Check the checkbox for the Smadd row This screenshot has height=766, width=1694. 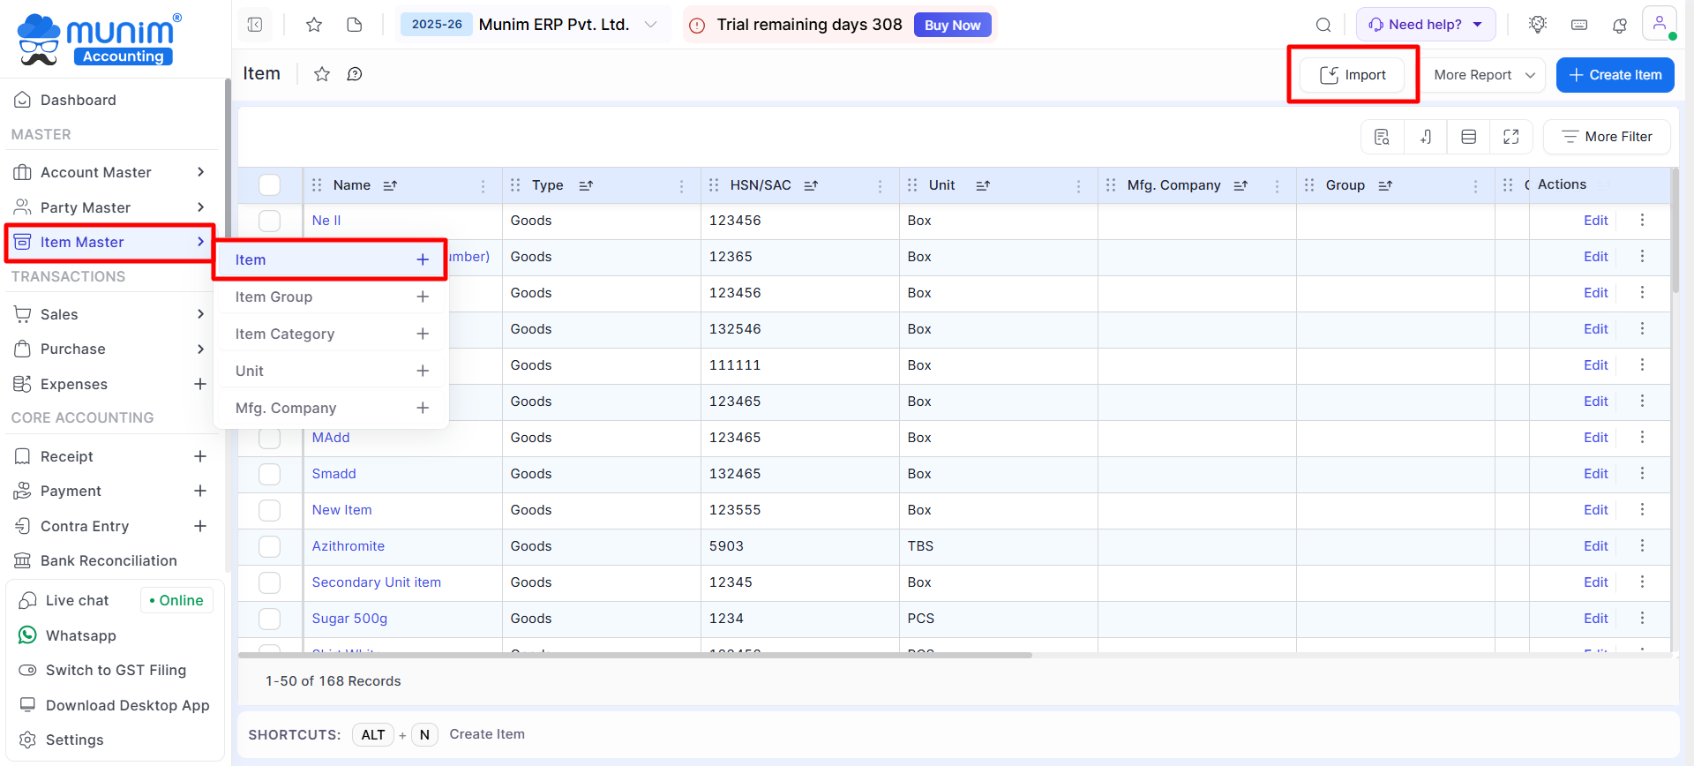[x=270, y=474]
